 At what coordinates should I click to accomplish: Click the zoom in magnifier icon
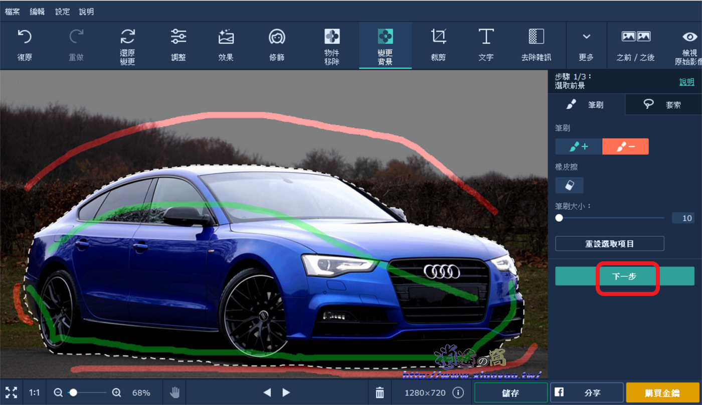coord(116,392)
